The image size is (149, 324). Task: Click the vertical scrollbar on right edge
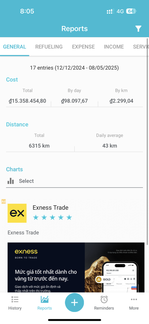[x=147, y=141]
